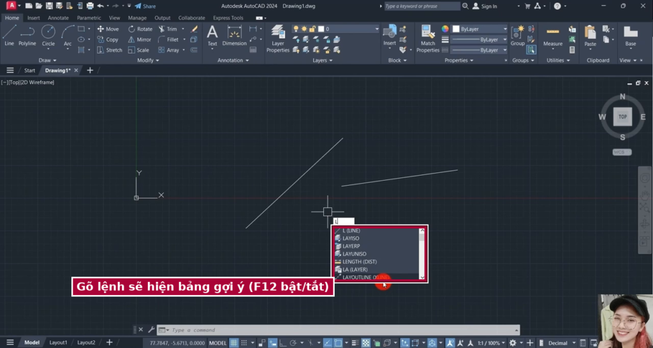Click the Trim tool

[168, 29]
